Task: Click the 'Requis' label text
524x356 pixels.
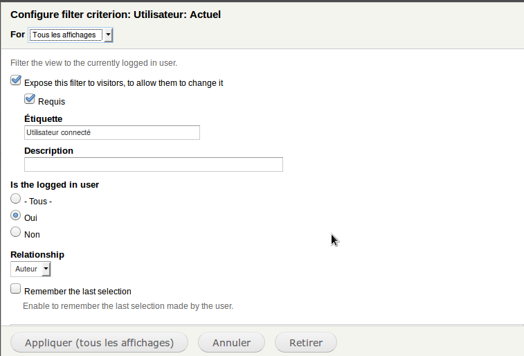Action: click(51, 102)
